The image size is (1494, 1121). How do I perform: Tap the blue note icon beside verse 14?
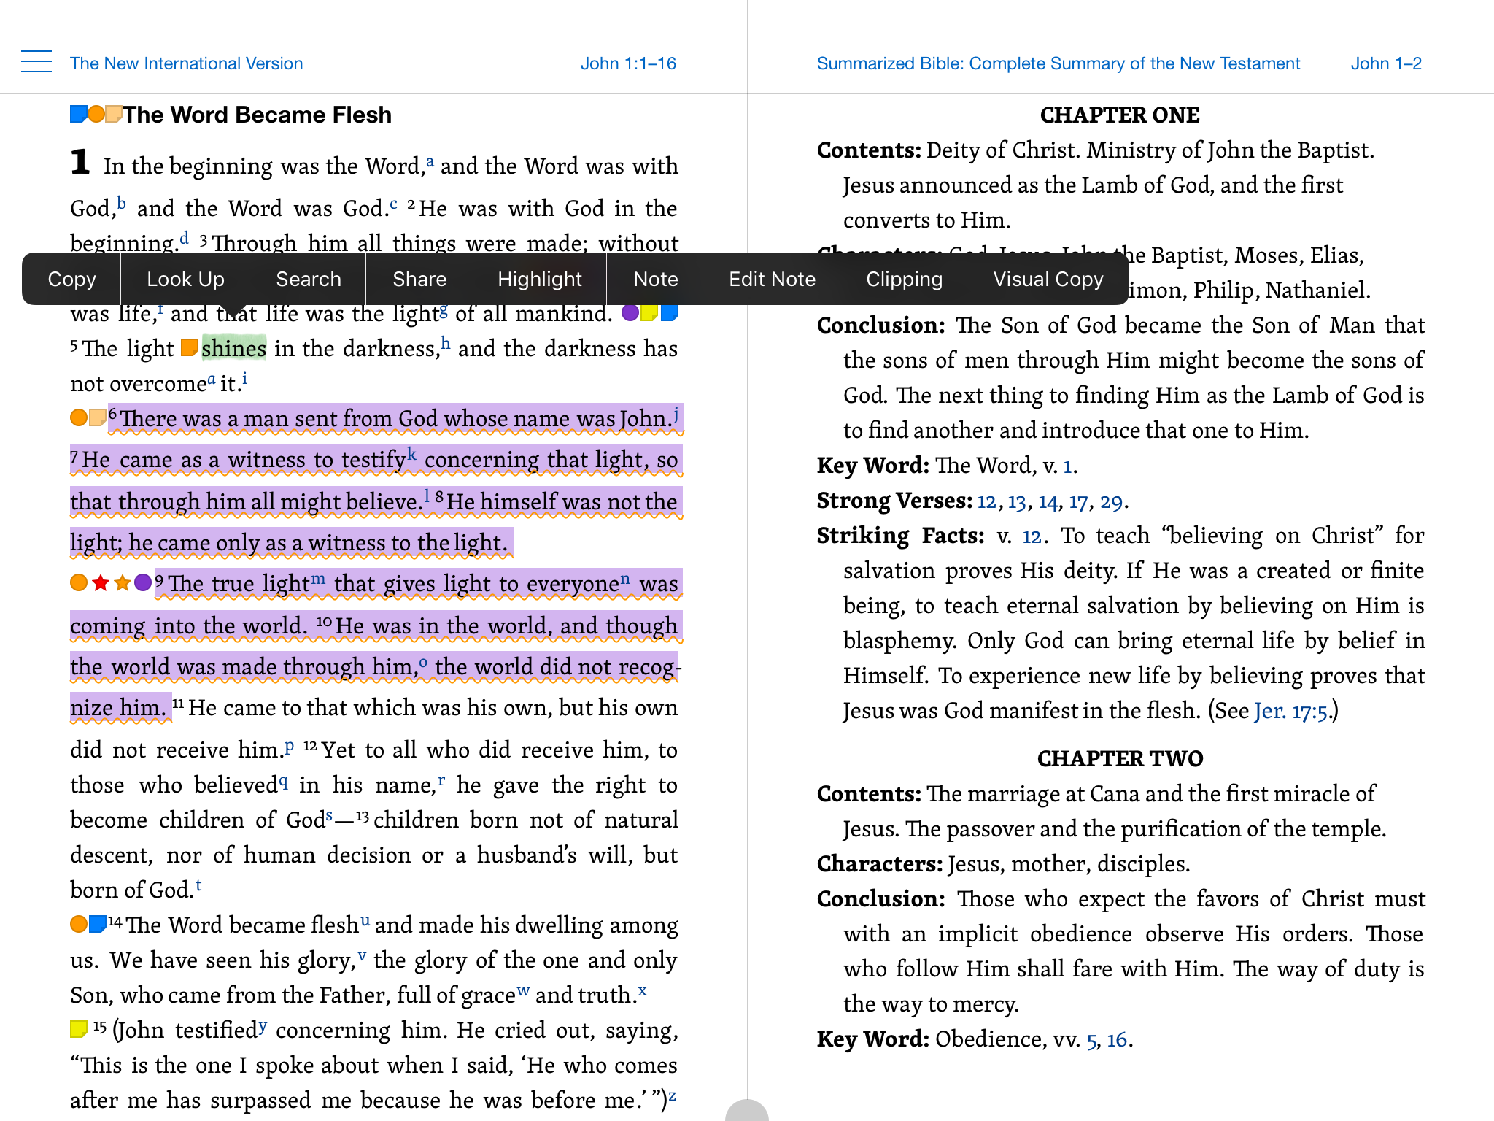click(98, 924)
